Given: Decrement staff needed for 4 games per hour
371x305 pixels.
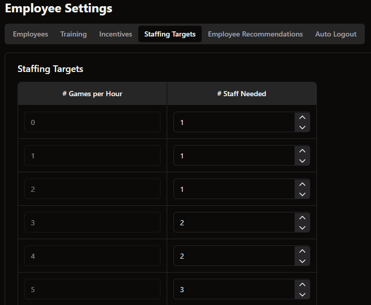Looking at the screenshot, I should 302,261.
